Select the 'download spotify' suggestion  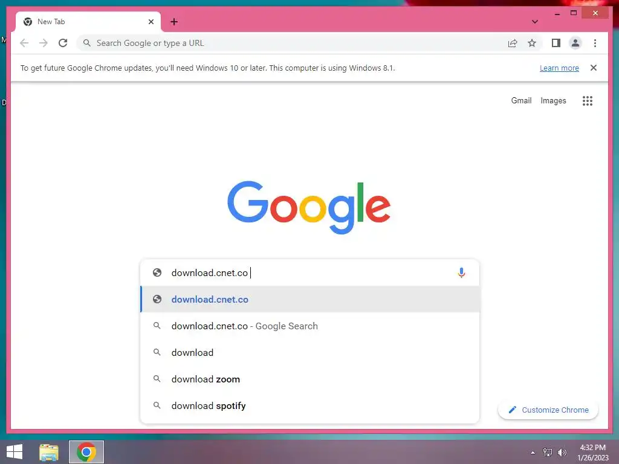click(310, 405)
